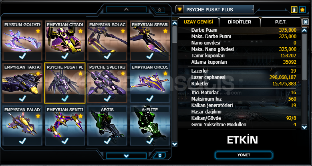
Task: Switch to the Diroitler tab
Action: pyautogui.click(x=240, y=22)
